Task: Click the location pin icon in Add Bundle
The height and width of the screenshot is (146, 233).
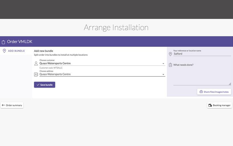Action: (x=4, y=51)
